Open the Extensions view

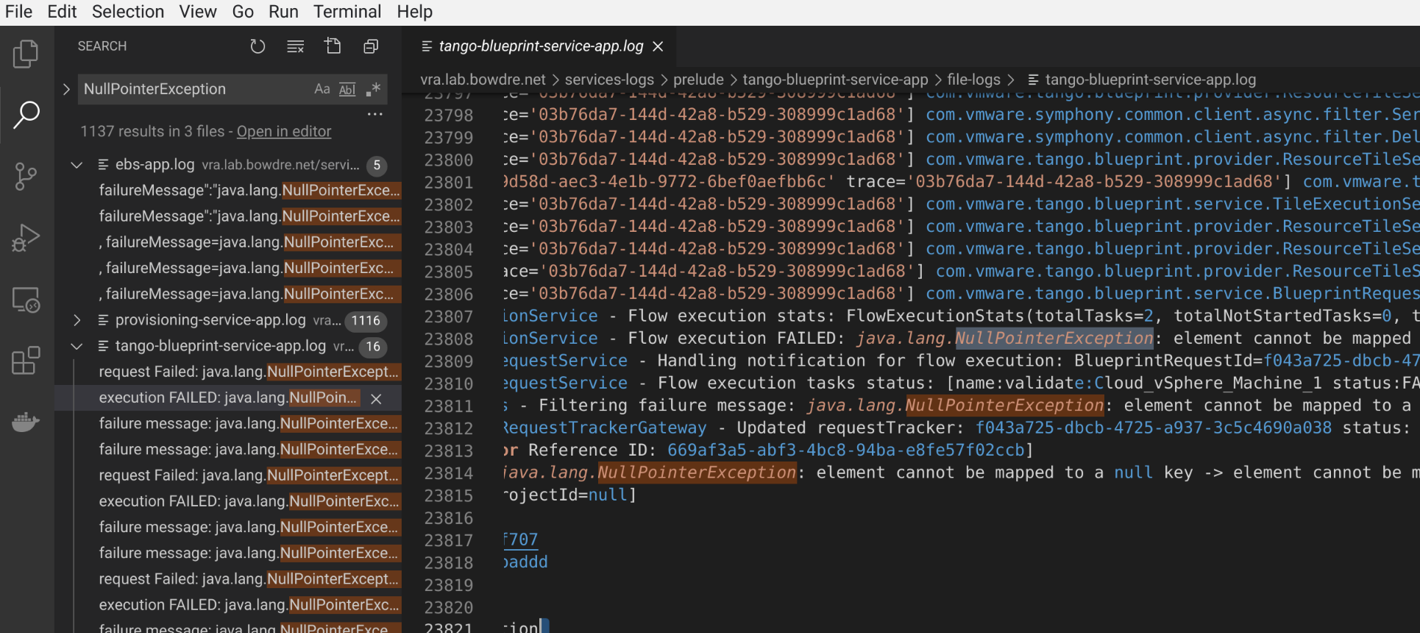[x=26, y=361]
